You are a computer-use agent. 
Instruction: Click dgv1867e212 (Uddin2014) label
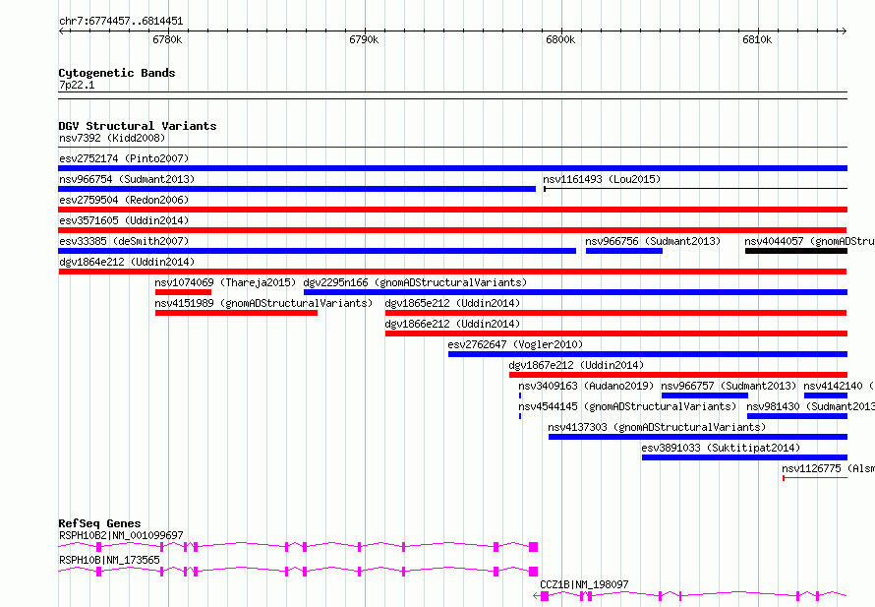576,365
